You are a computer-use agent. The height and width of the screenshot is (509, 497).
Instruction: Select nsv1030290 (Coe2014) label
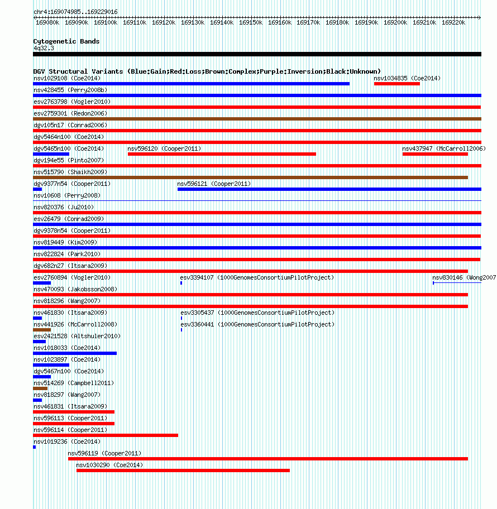109,464
